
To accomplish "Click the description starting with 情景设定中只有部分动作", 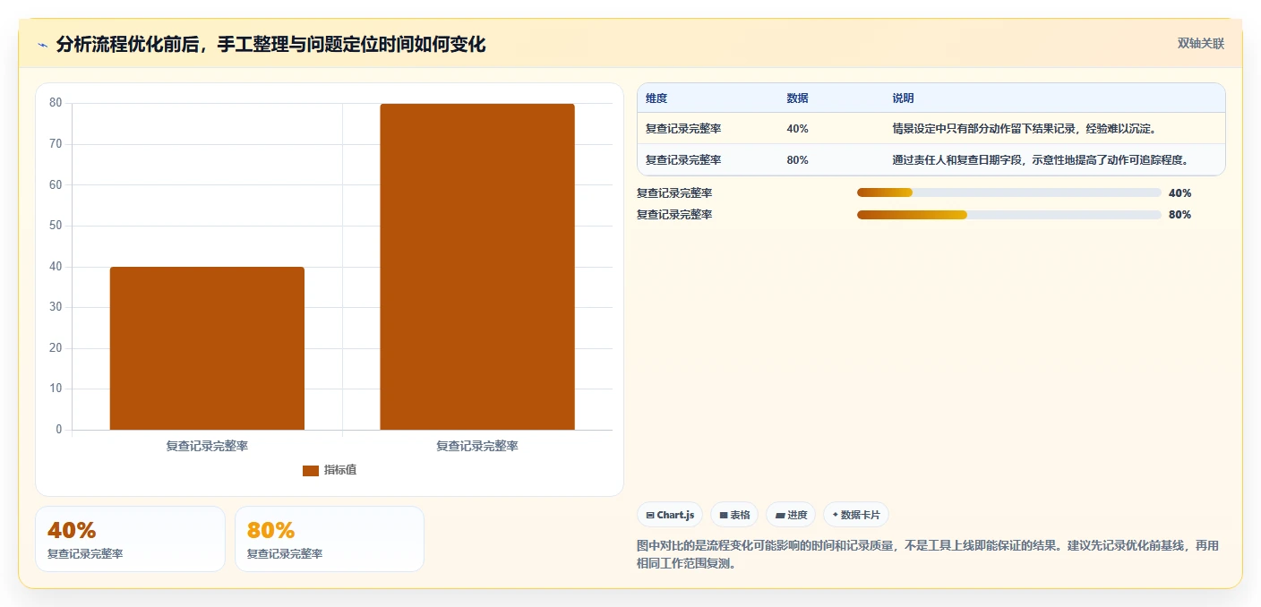I will pos(1025,129).
